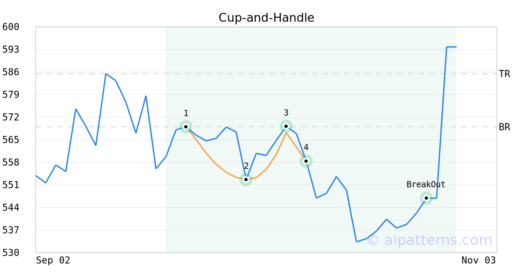Click the BR line label

[504, 127]
